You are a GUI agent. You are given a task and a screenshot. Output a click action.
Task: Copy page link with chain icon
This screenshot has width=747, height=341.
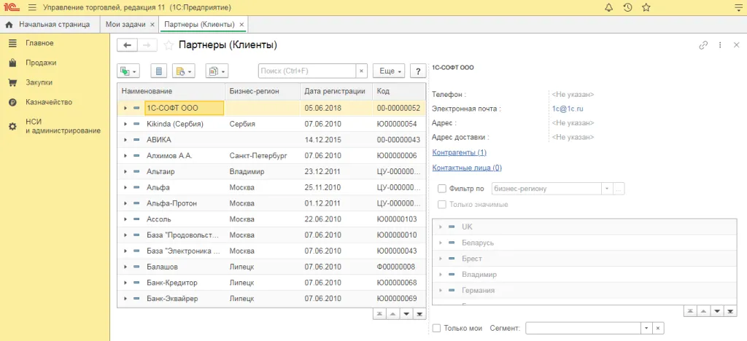point(703,45)
